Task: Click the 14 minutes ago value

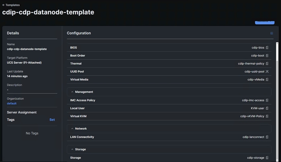Action: point(17,76)
